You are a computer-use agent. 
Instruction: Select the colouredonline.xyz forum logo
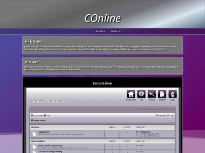[49, 101]
